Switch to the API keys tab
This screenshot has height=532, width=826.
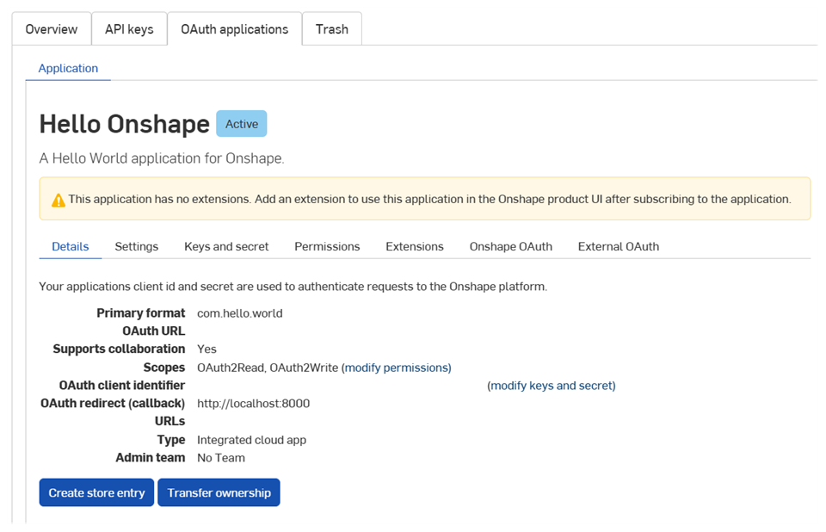tap(129, 29)
